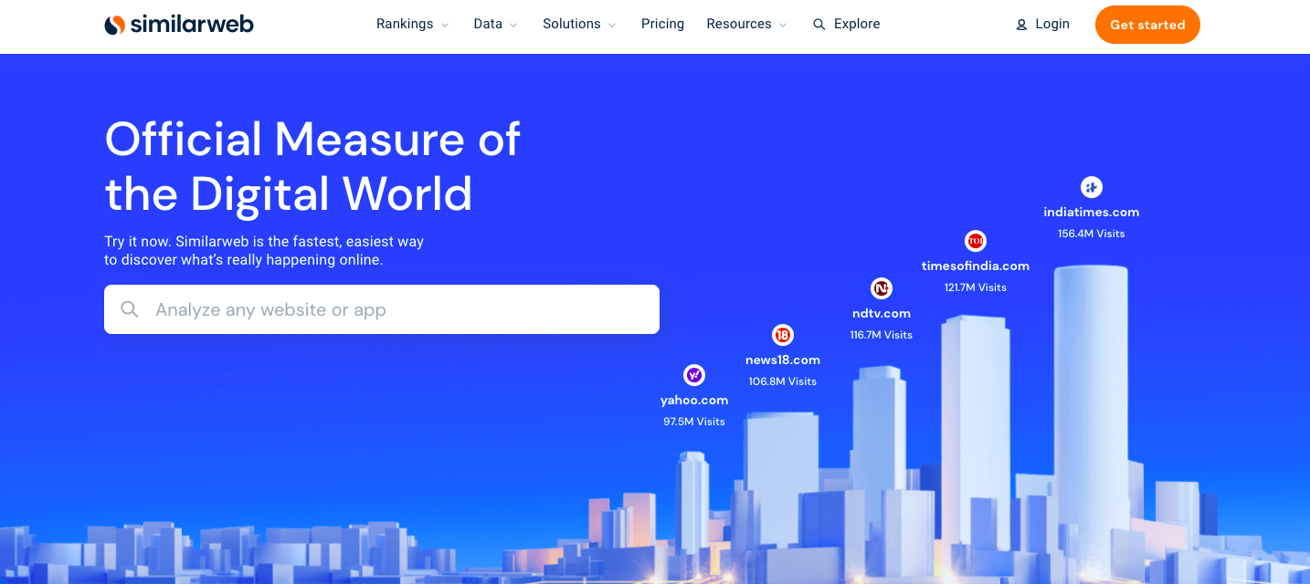This screenshot has height=584, width=1310.
Task: Click the news18.com red logo icon
Action: pyautogui.click(x=782, y=335)
